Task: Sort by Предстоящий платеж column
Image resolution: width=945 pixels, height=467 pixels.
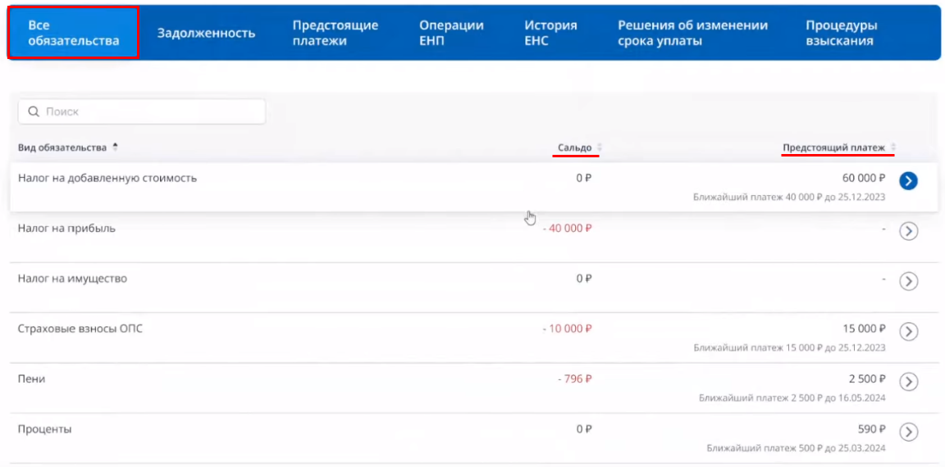Action: point(834,147)
